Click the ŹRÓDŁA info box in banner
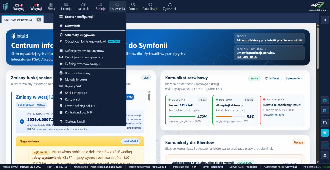Viewport: 330px width, 170px height. tap(269, 38)
